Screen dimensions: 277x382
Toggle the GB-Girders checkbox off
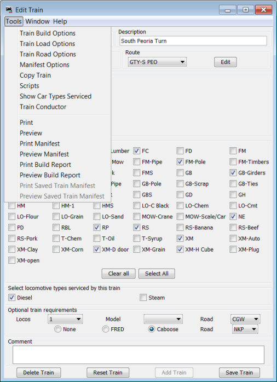point(233,173)
